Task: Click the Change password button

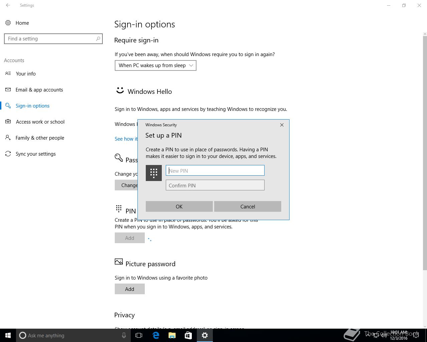Action: click(x=126, y=185)
